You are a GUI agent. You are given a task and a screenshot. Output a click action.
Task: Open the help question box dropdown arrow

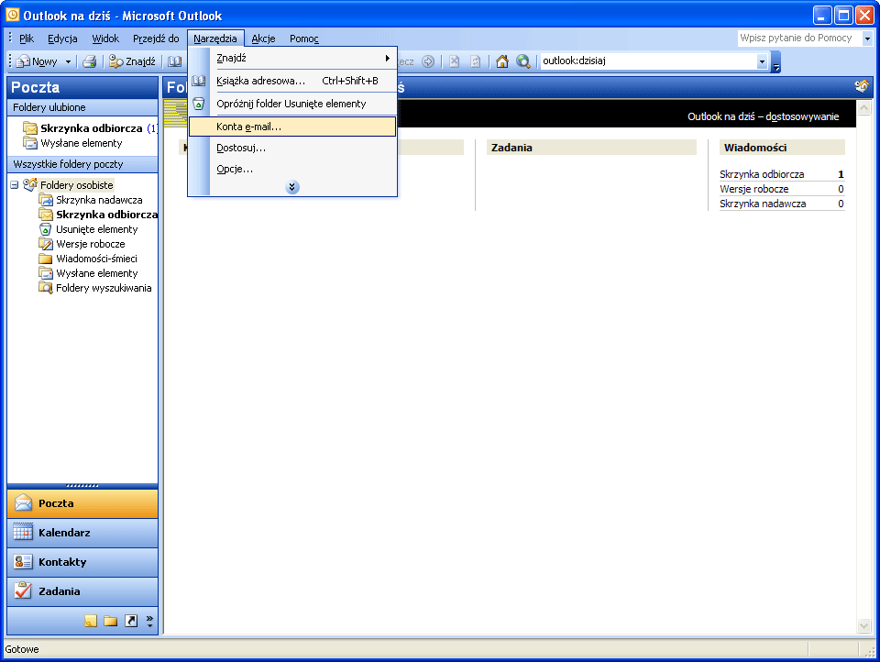(867, 39)
